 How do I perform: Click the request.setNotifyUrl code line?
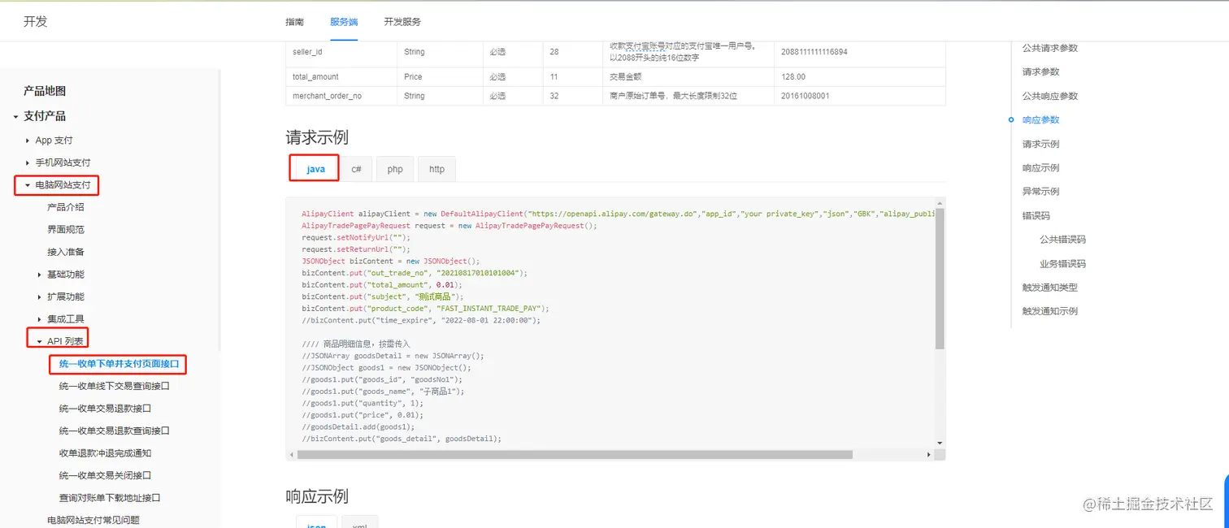coord(356,238)
